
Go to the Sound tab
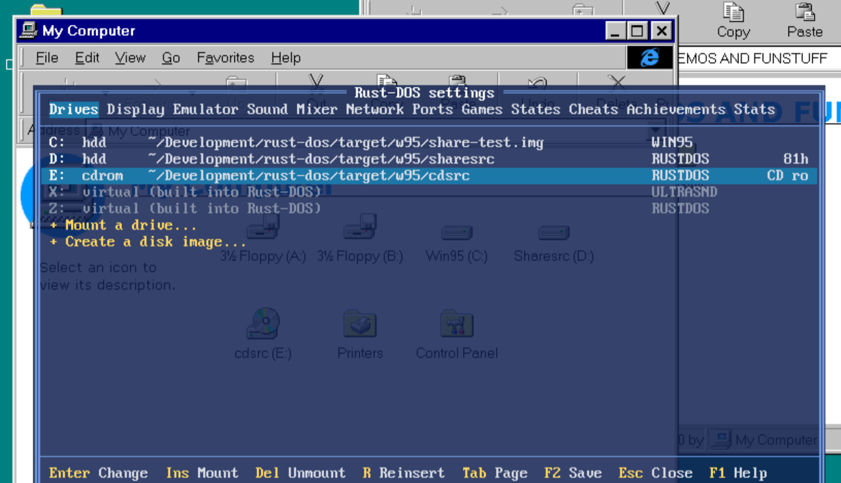(x=267, y=110)
